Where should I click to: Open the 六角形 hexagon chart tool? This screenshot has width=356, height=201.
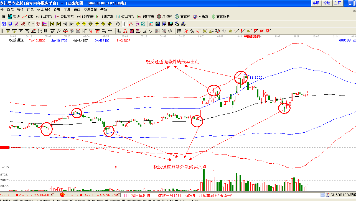(x=201, y=17)
